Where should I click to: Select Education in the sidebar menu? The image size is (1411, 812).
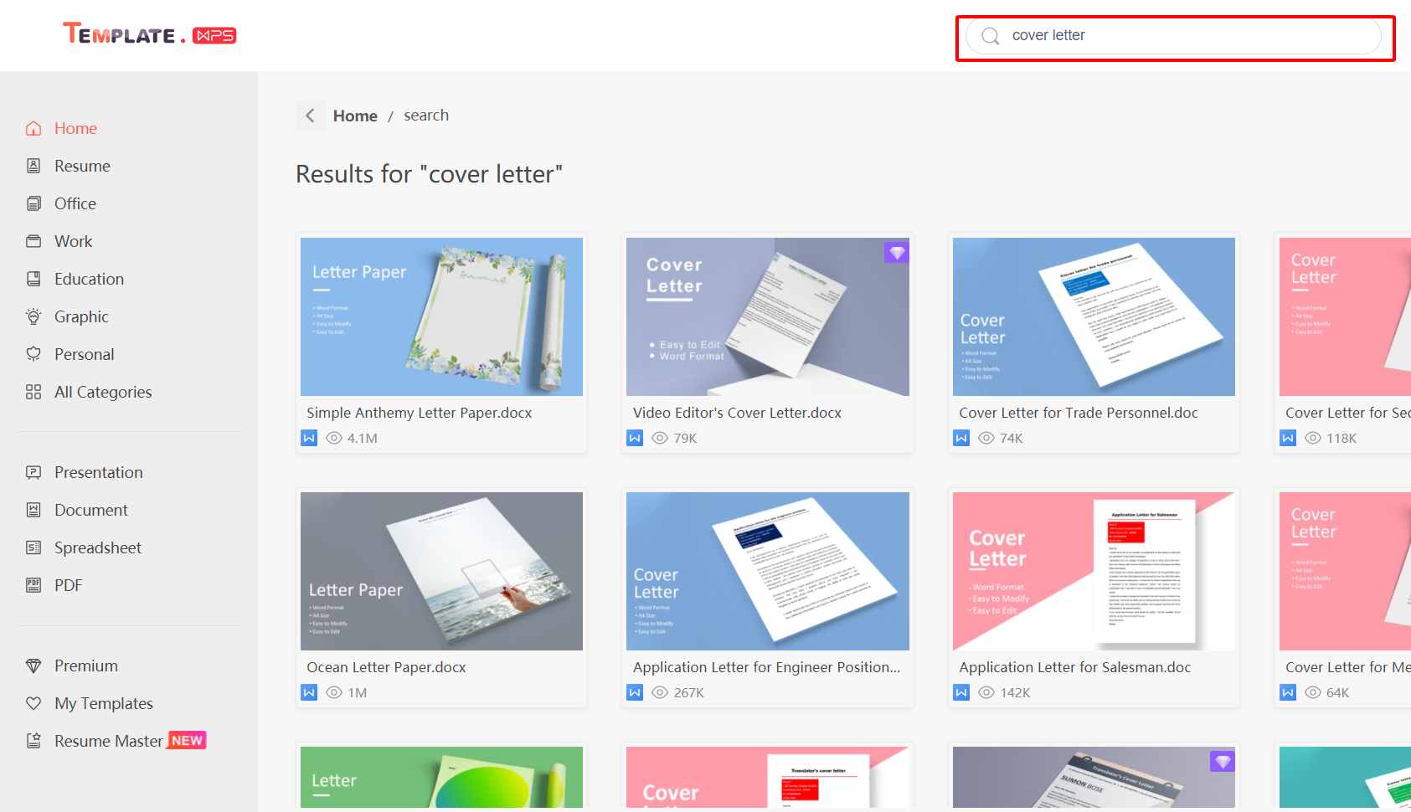89,279
